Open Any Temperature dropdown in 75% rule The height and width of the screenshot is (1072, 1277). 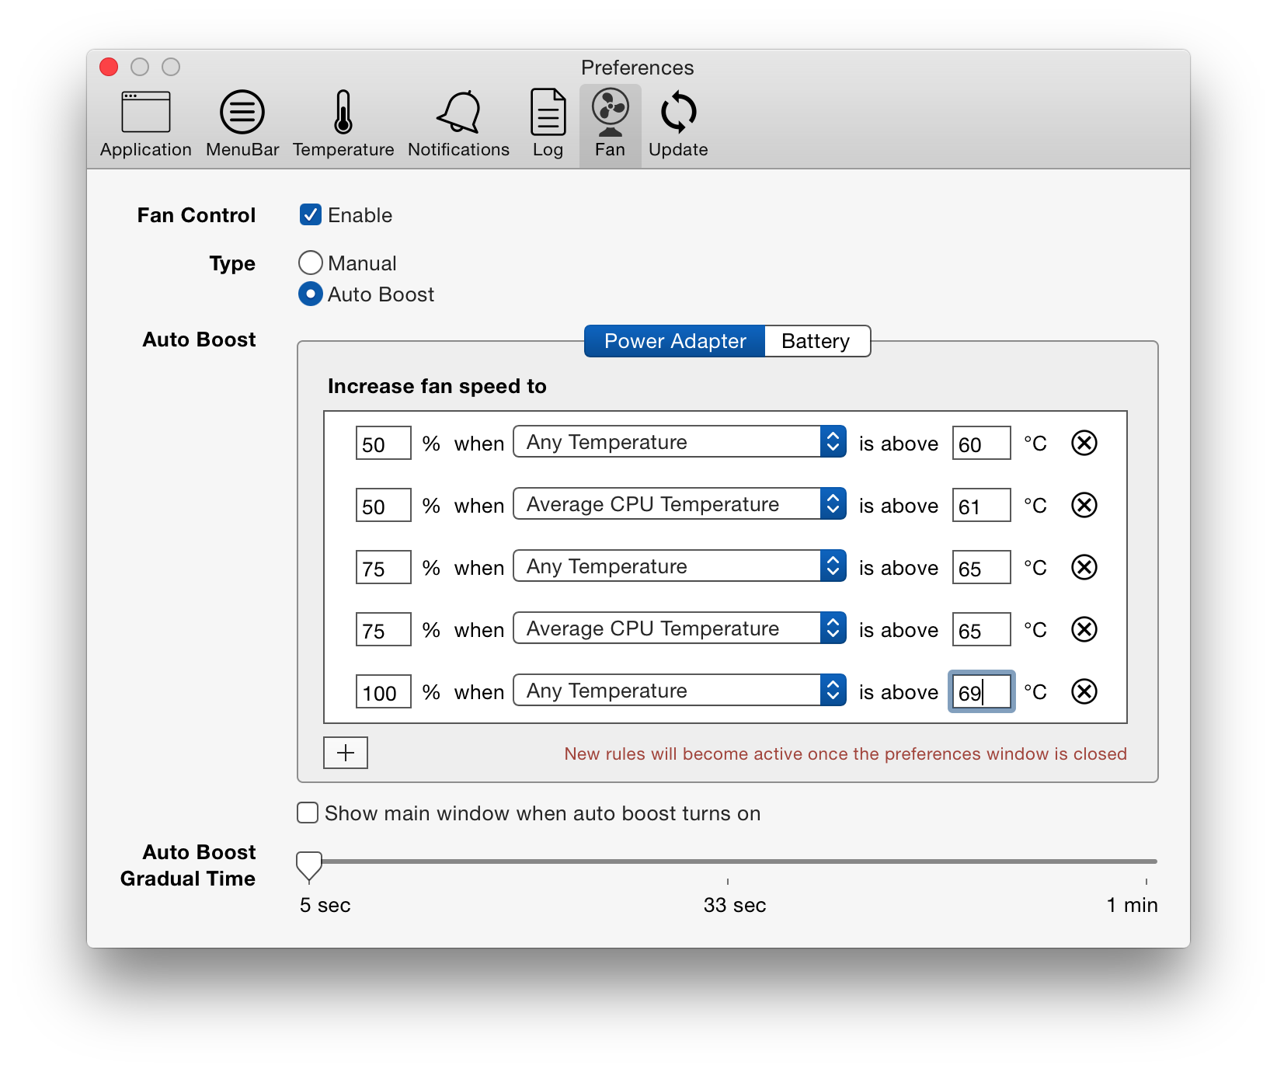[680, 566]
